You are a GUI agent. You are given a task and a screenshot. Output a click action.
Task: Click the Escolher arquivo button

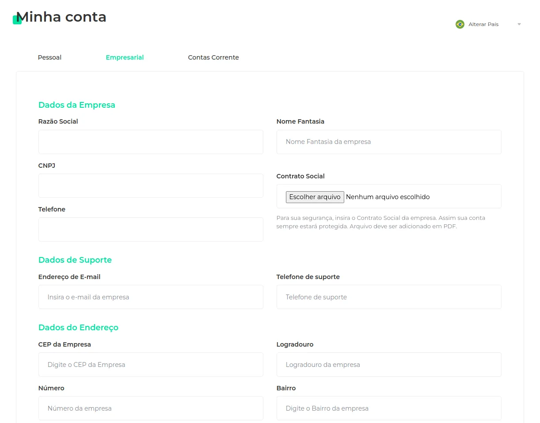point(315,197)
